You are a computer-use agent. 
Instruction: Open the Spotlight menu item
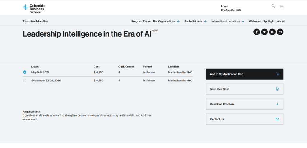[x=269, y=21]
